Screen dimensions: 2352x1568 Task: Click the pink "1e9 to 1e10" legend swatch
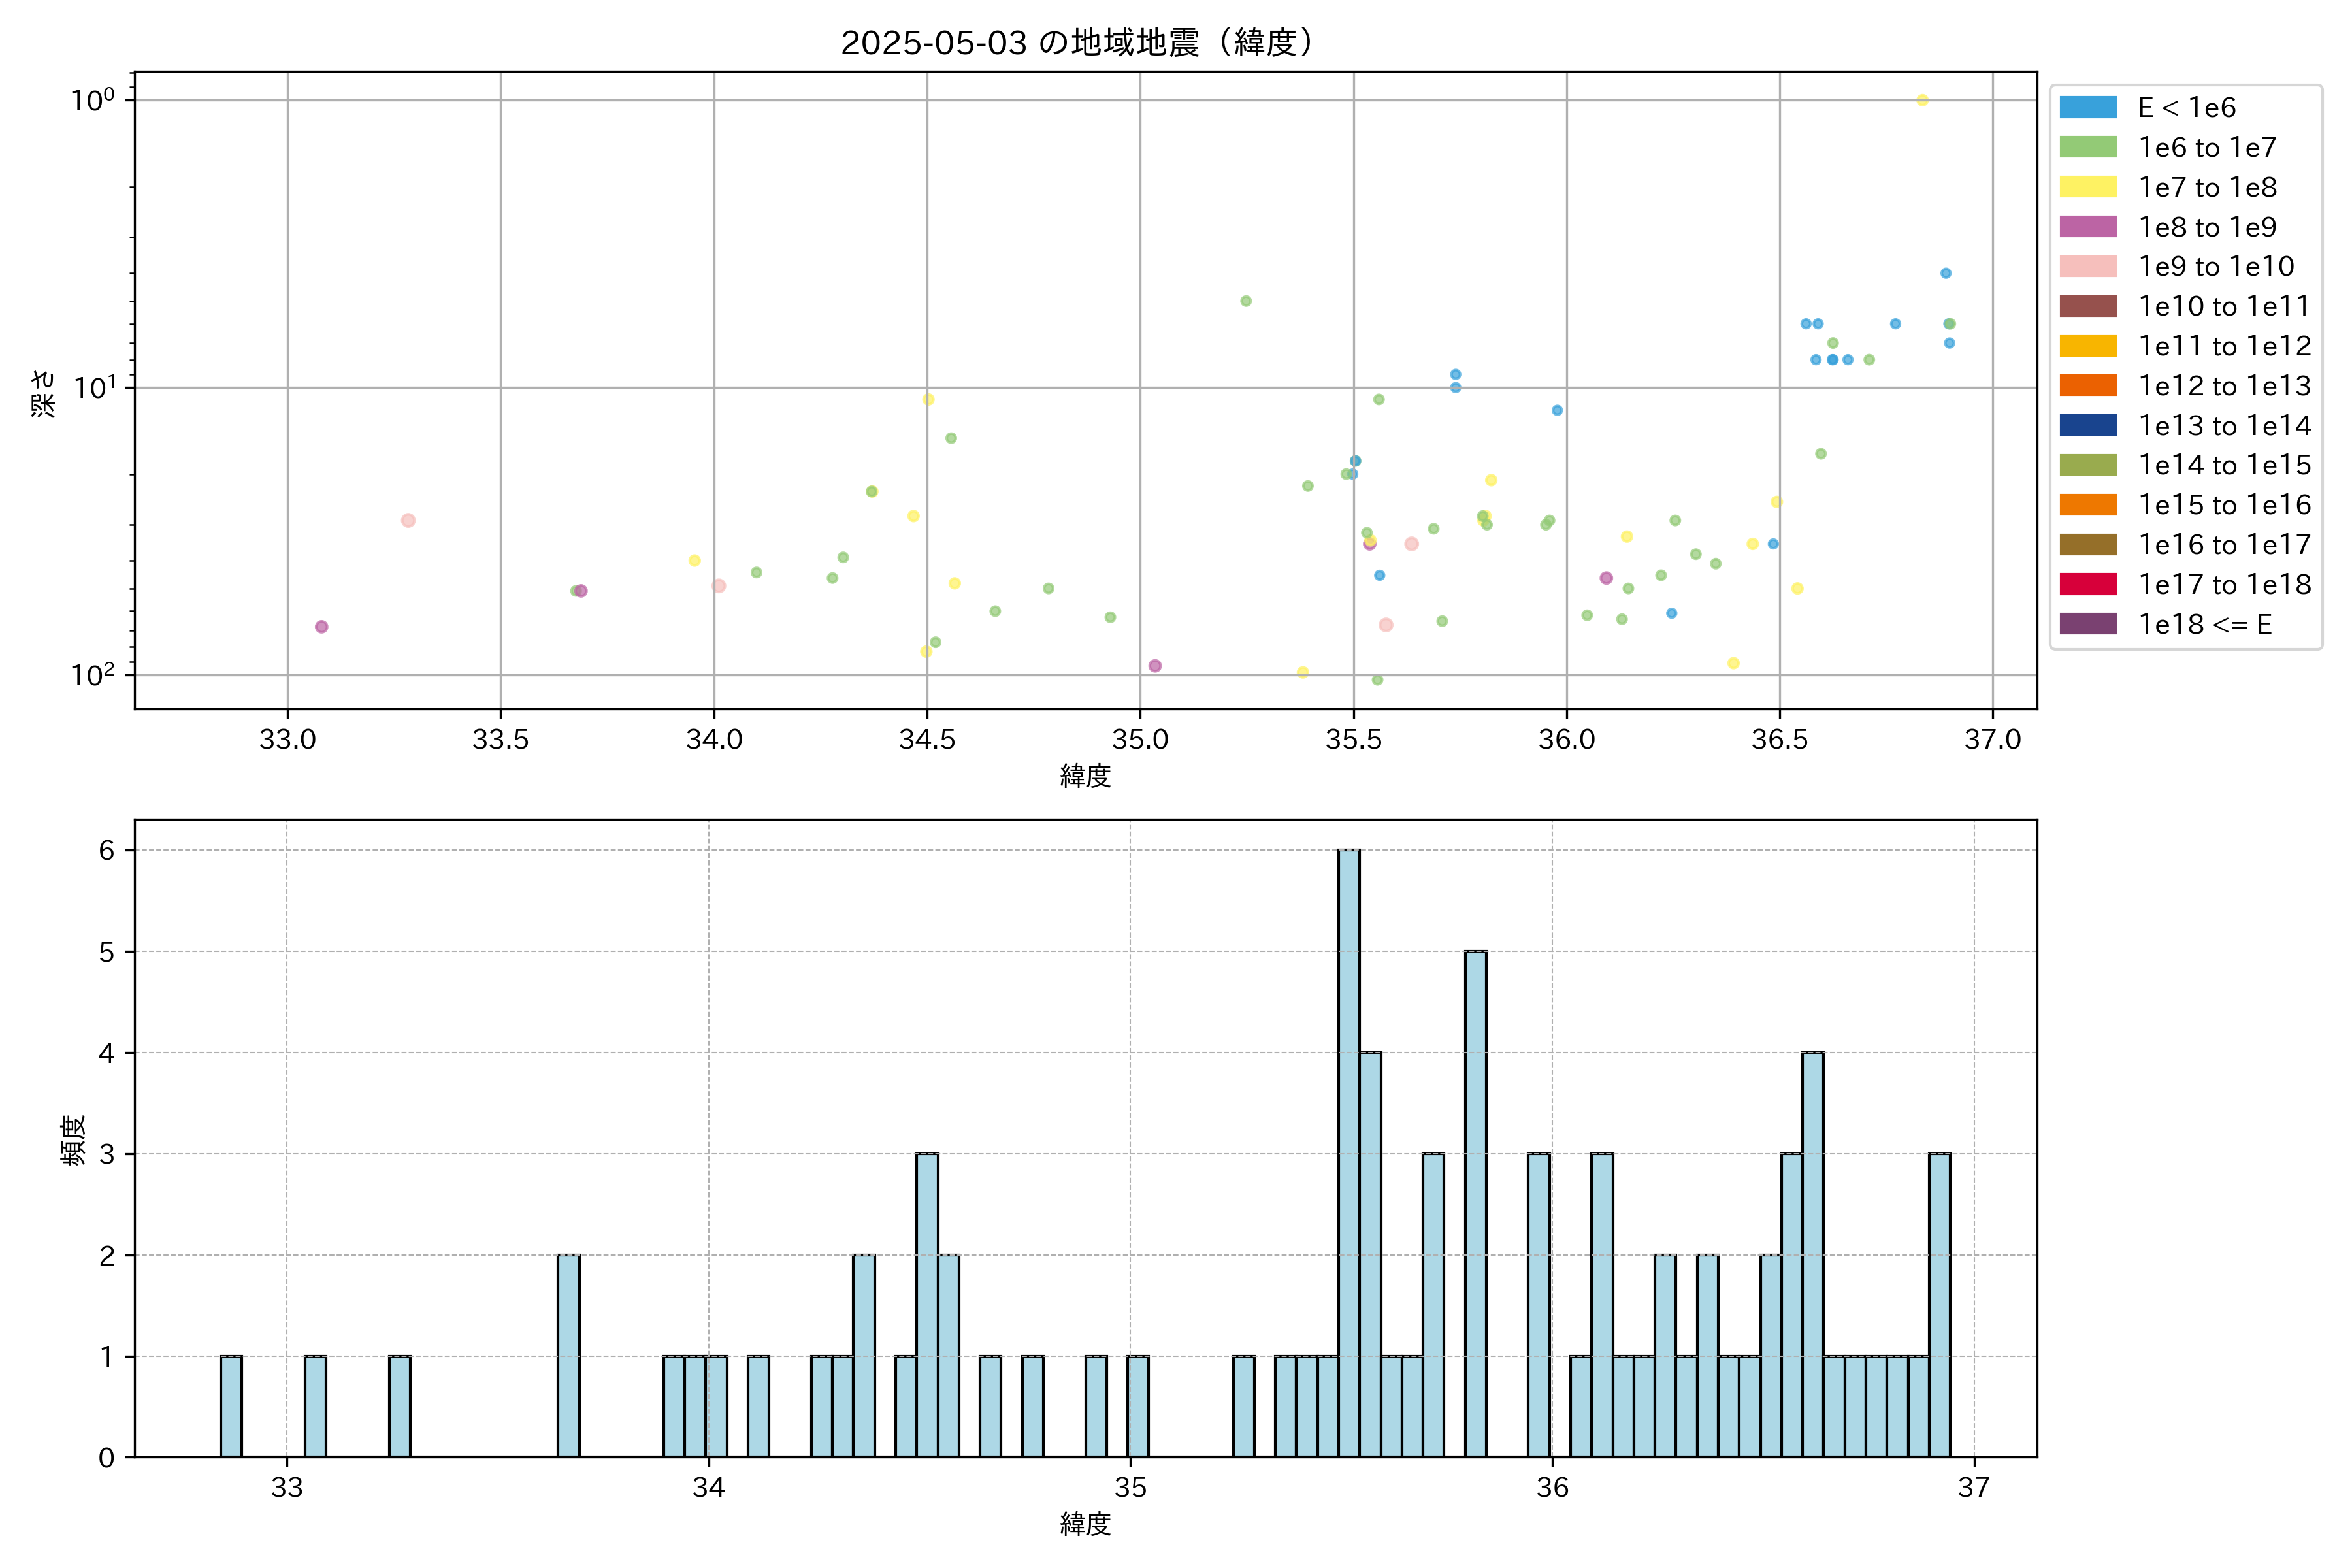(2087, 267)
